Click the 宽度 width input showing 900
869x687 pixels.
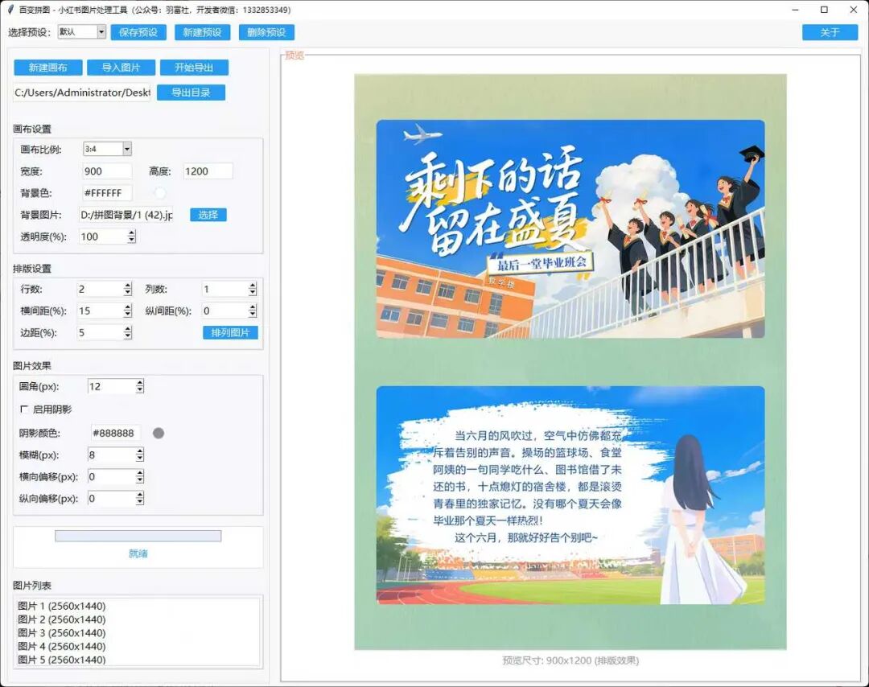click(107, 171)
